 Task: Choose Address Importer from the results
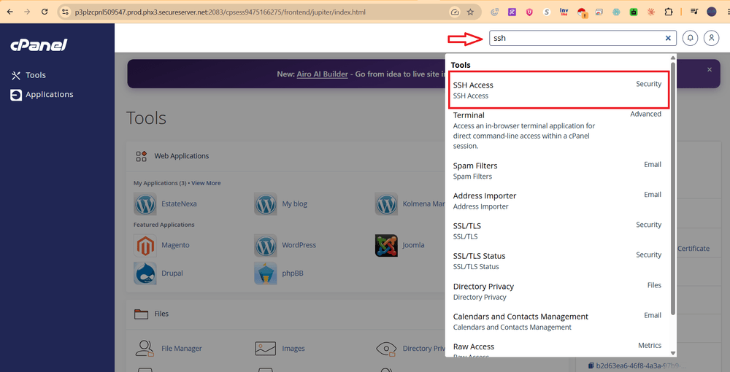click(558, 201)
